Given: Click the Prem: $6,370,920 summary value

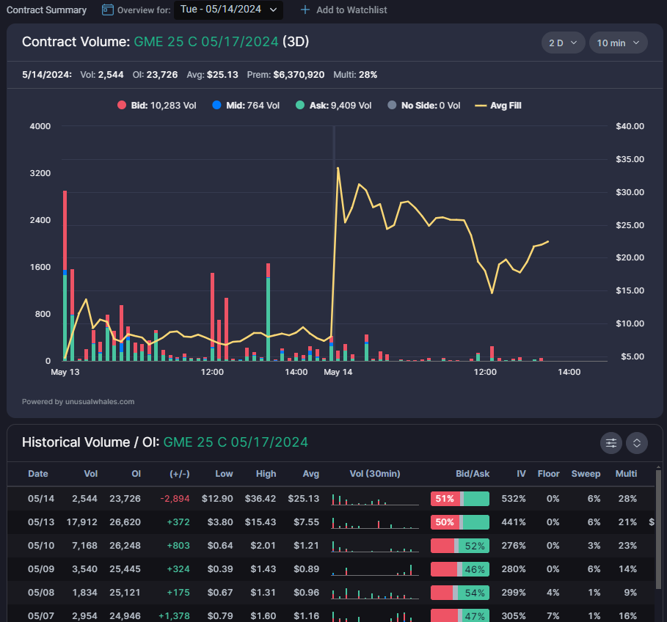Looking at the screenshot, I should tap(285, 75).
